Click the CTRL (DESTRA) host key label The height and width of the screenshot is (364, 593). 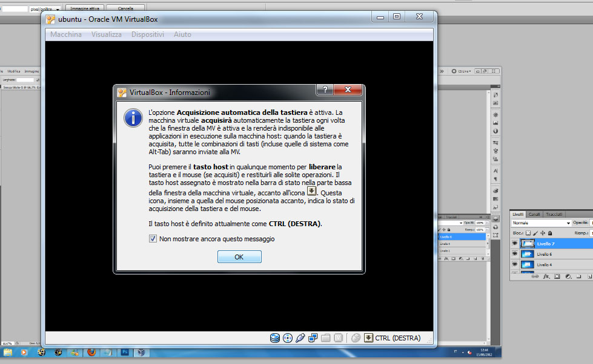397,338
